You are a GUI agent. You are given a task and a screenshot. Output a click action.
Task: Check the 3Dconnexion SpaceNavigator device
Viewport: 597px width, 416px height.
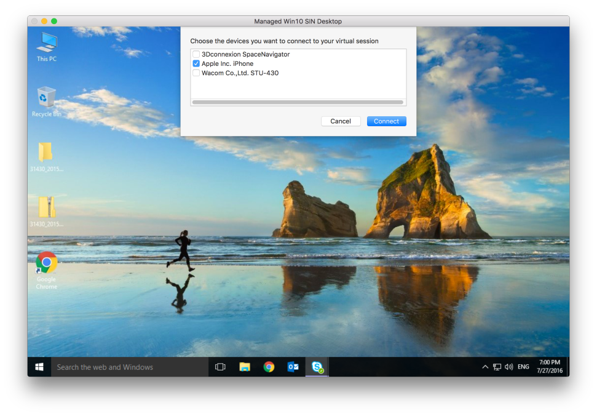coord(196,54)
